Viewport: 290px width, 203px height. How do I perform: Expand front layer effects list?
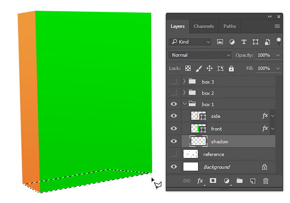point(273,129)
